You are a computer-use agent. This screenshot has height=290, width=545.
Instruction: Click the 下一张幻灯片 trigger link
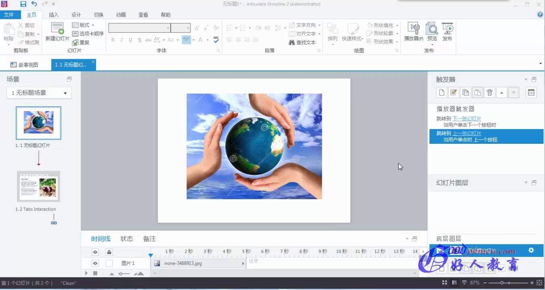pos(467,118)
